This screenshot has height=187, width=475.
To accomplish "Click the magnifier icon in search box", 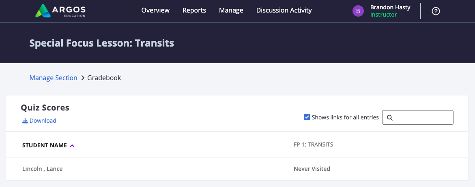I will 390,117.
